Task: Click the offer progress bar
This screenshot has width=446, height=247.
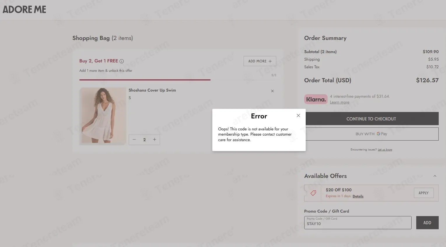Action: pyautogui.click(x=178, y=80)
